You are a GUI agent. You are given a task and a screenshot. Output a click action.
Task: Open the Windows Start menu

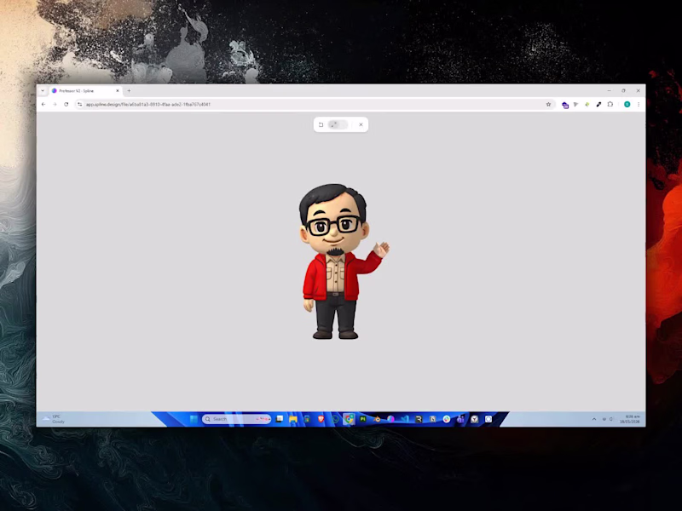click(194, 419)
